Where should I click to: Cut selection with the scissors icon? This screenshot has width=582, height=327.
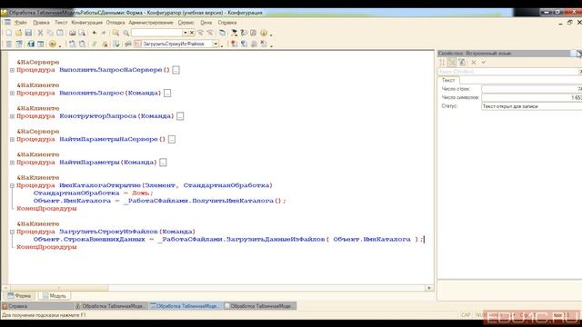pos(40,33)
